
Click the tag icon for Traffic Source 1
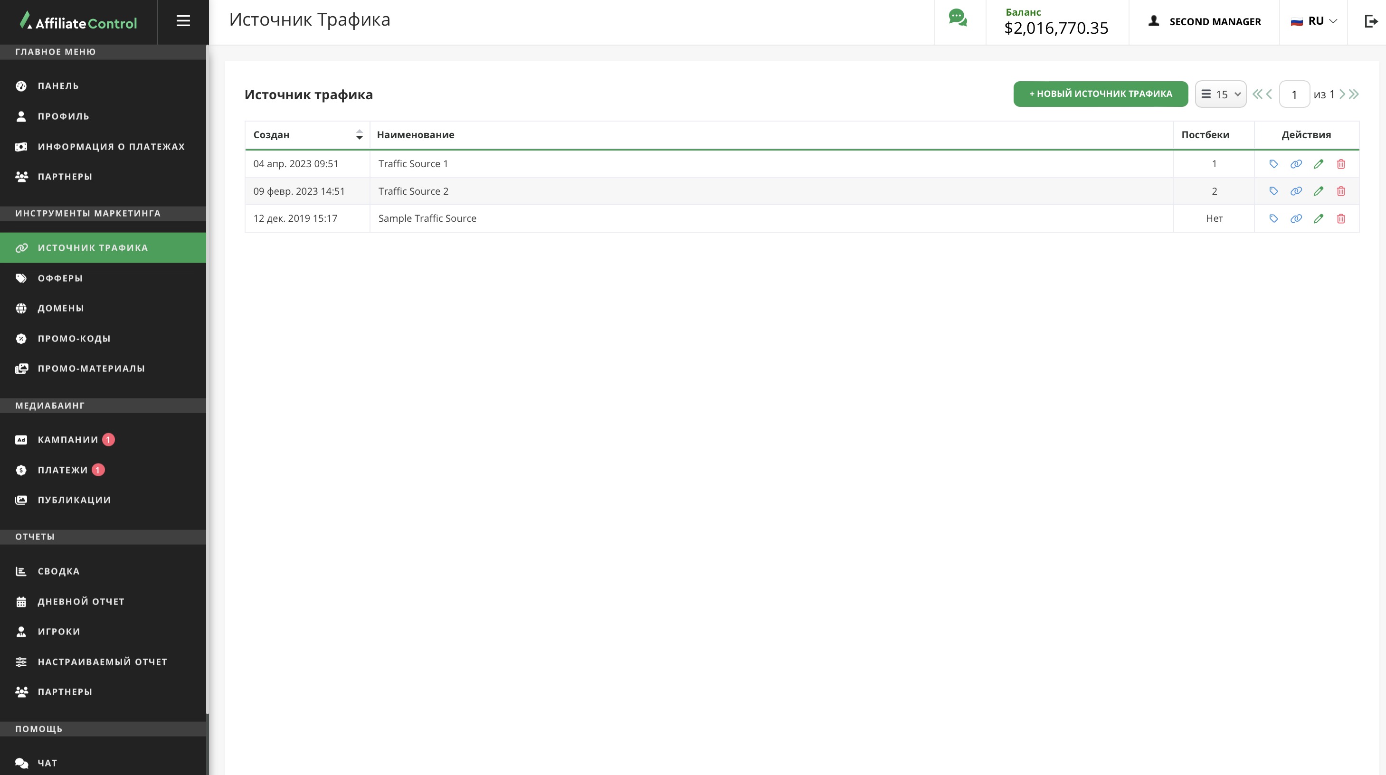[1273, 164]
